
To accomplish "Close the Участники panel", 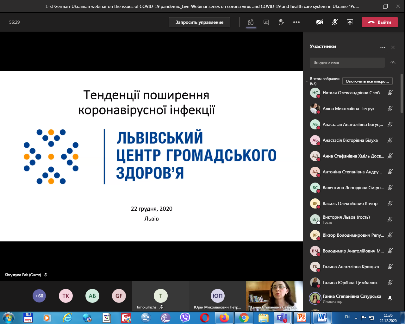I will 393,47.
